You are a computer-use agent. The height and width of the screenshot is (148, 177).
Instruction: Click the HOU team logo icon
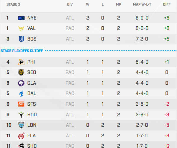[21, 115]
